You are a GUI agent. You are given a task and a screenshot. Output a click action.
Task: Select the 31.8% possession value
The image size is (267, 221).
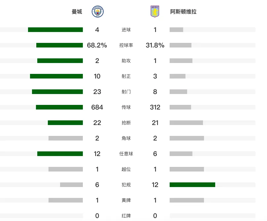(x=155, y=45)
